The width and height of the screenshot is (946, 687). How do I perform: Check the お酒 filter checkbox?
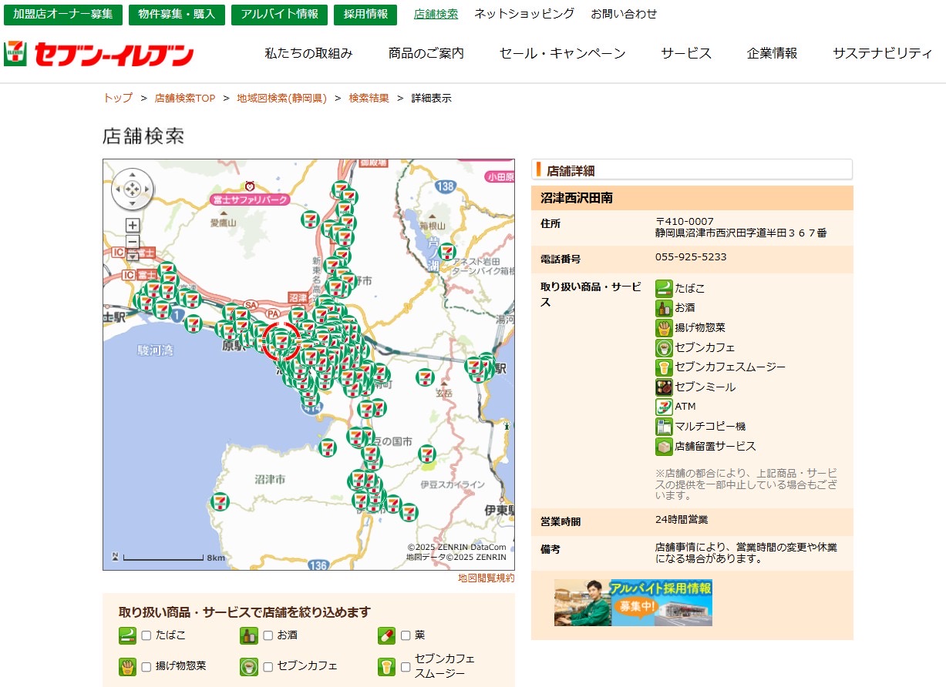click(x=268, y=636)
